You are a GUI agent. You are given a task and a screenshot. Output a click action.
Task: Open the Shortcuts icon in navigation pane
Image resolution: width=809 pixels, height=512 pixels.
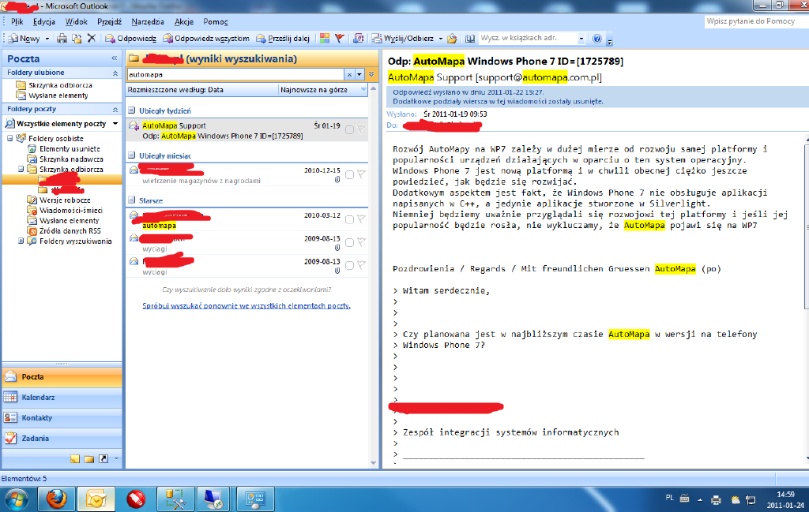click(x=103, y=458)
